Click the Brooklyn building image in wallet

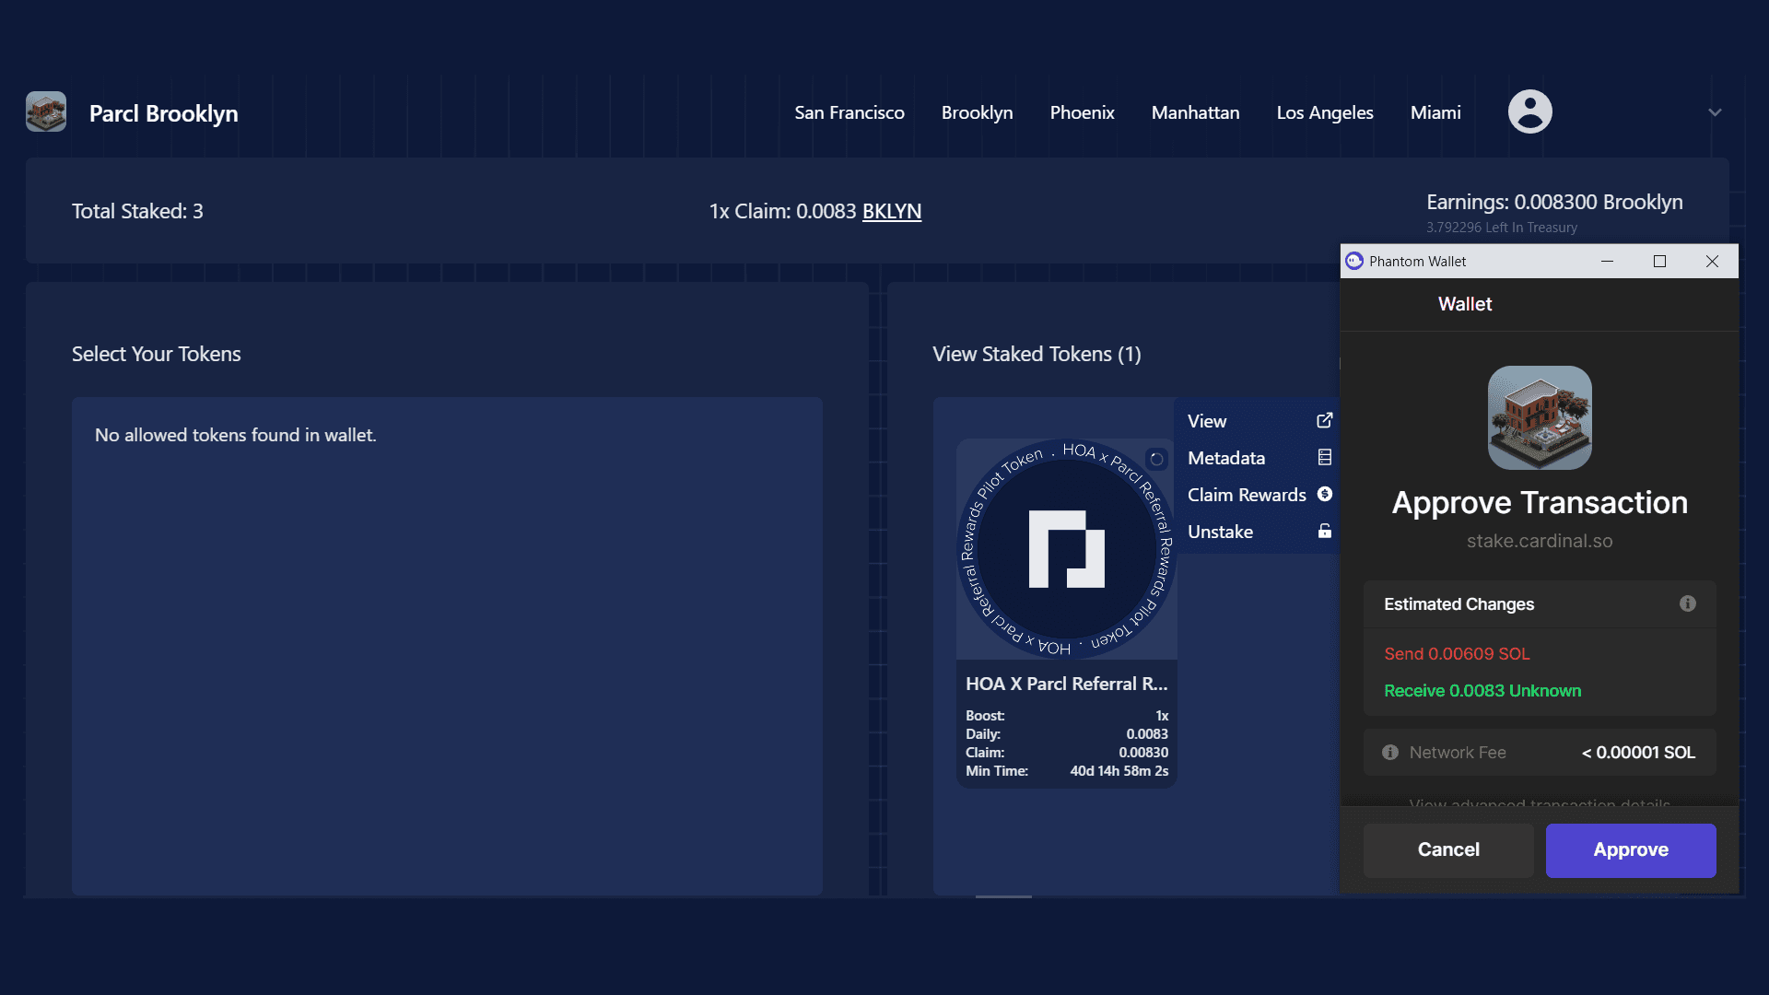click(1539, 417)
